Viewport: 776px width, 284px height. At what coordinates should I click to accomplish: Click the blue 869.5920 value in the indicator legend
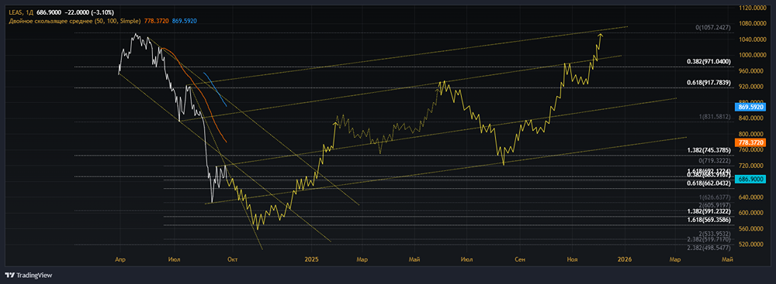point(184,21)
